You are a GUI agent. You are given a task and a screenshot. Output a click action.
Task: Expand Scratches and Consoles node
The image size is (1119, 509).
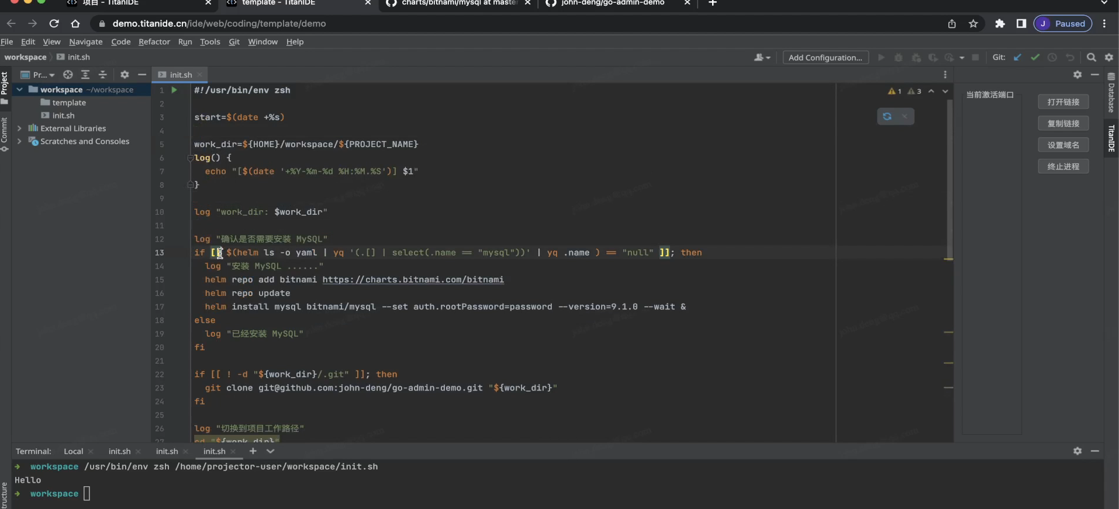[x=19, y=141]
